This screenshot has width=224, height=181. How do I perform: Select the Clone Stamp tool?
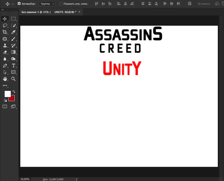tap(5, 45)
